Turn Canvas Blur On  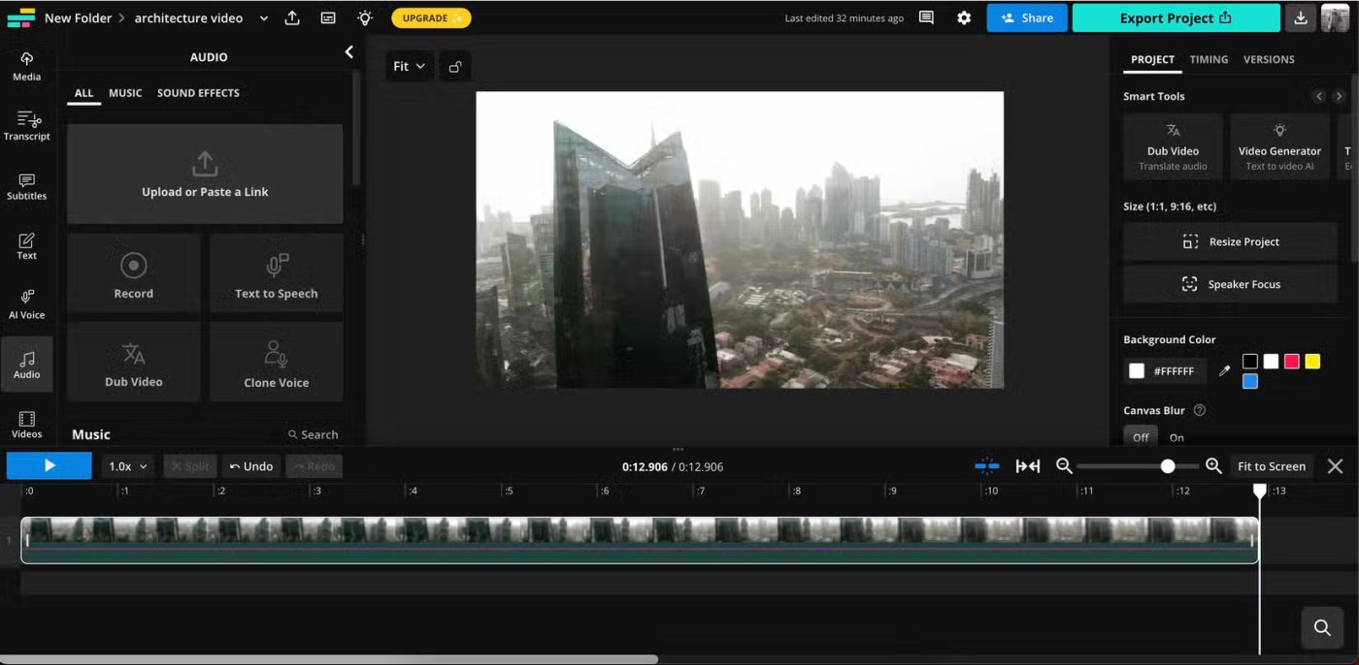pyautogui.click(x=1177, y=437)
